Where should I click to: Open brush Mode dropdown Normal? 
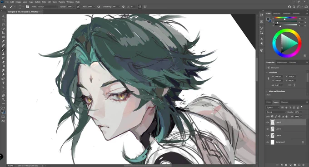48,7
